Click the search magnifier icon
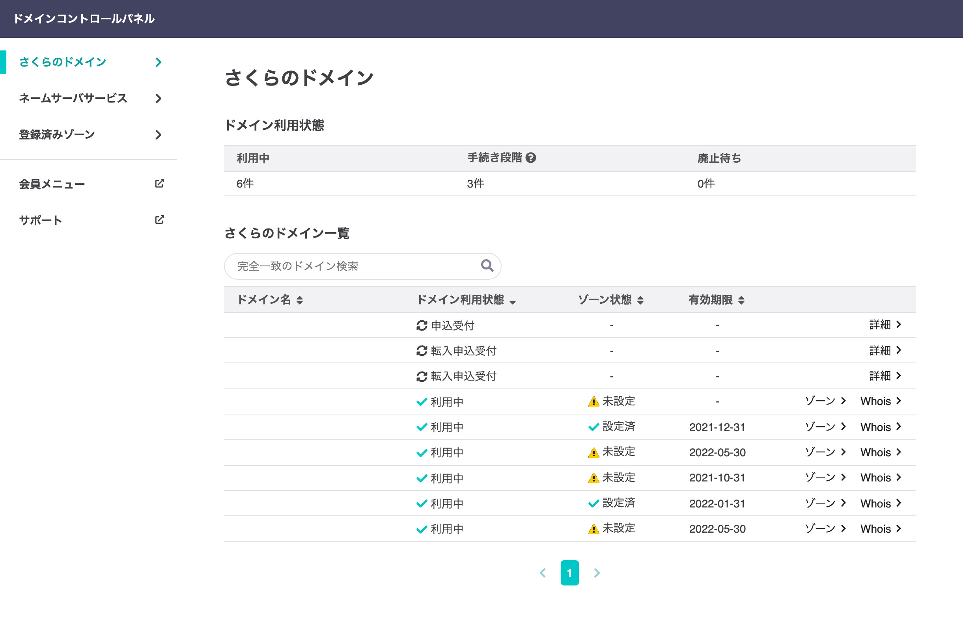The image size is (963, 643). [487, 266]
